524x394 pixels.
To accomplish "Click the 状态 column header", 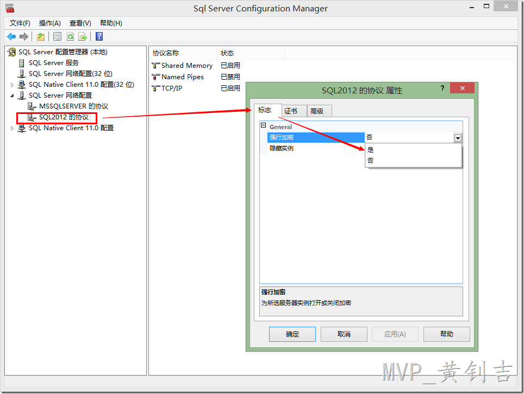I will click(x=251, y=53).
